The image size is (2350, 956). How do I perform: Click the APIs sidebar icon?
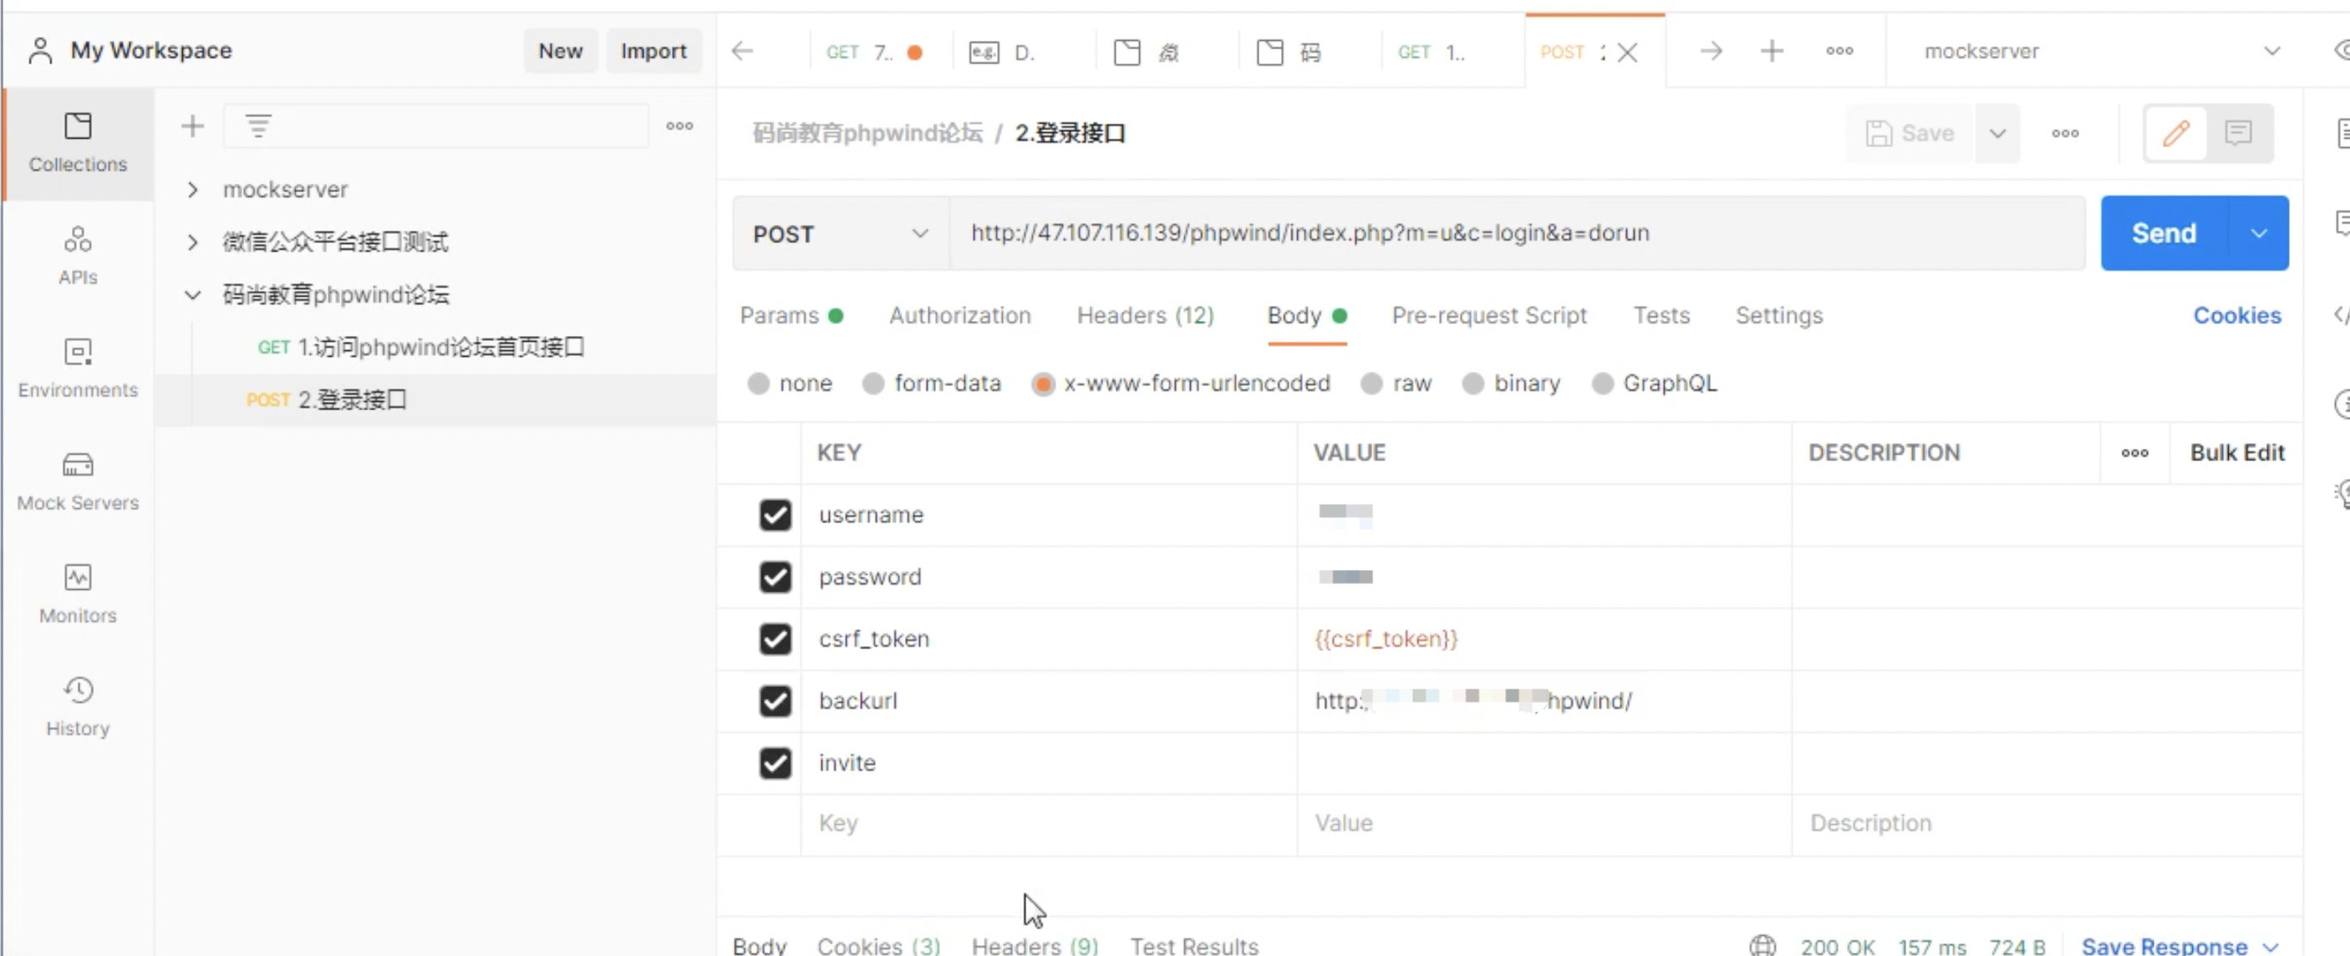coord(76,252)
